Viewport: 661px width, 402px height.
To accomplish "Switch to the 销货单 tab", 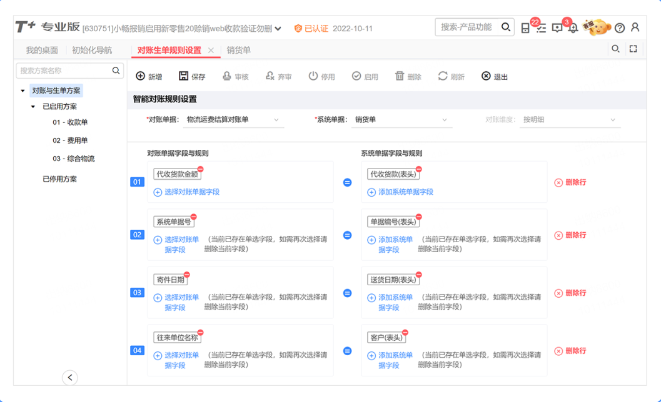I will pyautogui.click(x=239, y=50).
